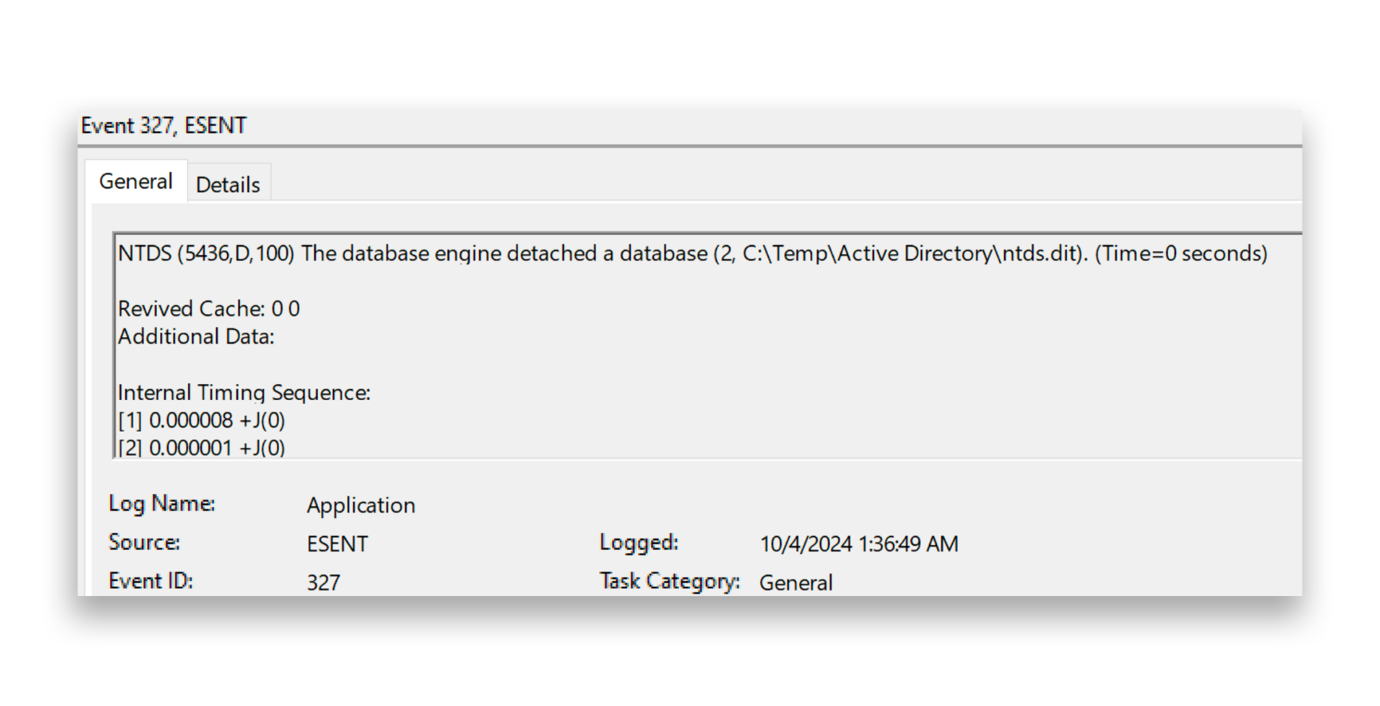The width and height of the screenshot is (1380, 706).
Task: Select the General tab
Action: pyautogui.click(x=136, y=181)
